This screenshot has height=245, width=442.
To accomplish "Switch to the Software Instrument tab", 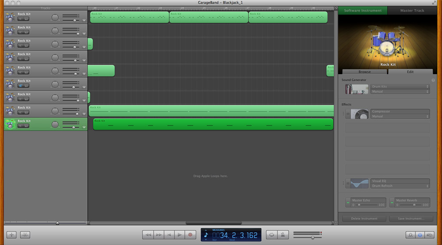I will click(x=363, y=11).
